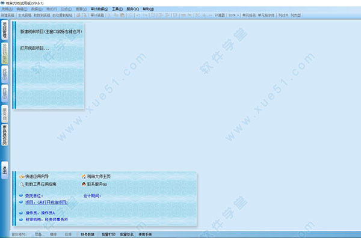The image size is (361, 238).
Task: Click 税审机构:税务师事务所 text
Action: pos(46,219)
